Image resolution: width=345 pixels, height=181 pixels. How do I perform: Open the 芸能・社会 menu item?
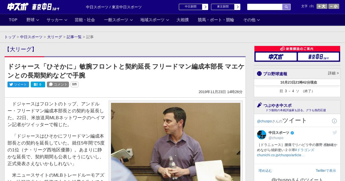85,20
